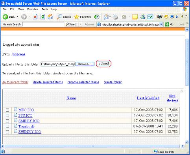Refresh the page with green arrows icon
The width and height of the screenshot is (190, 155).
pyautogui.click(x=43, y=17)
